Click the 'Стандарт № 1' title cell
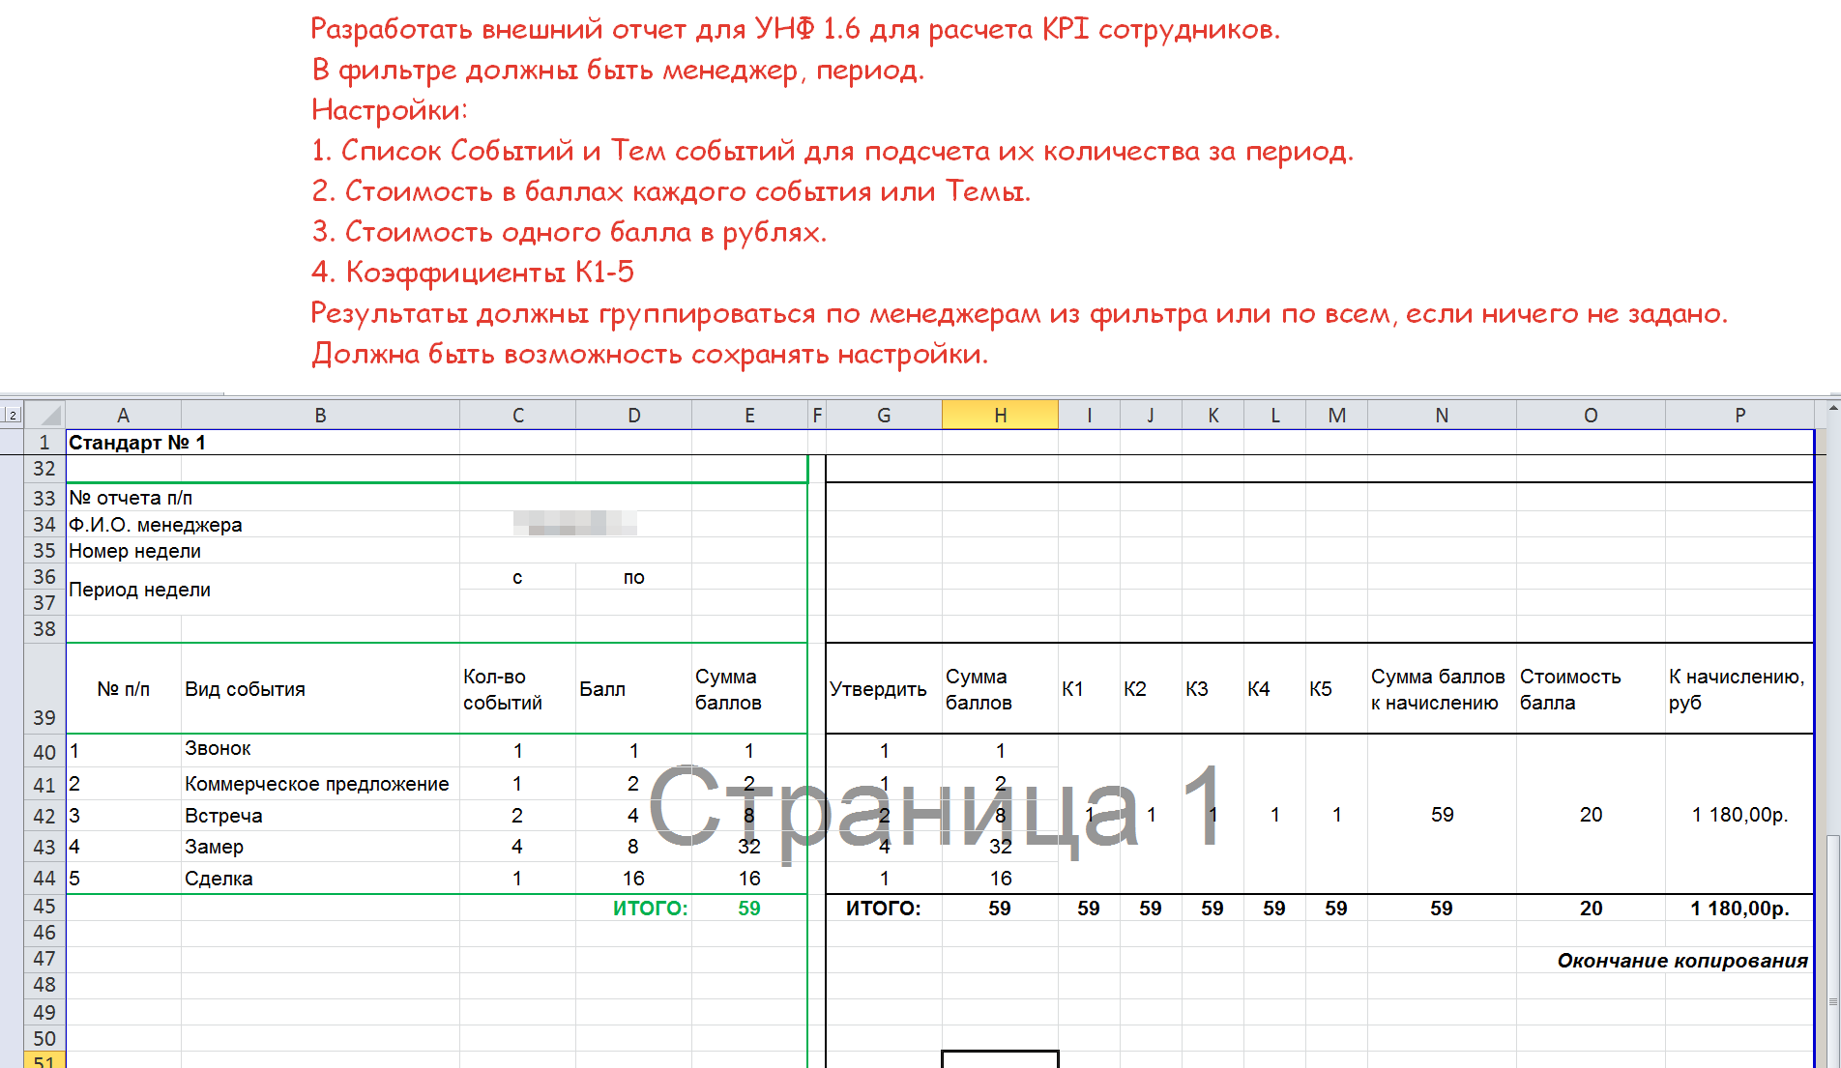1841x1068 pixels. point(137,443)
